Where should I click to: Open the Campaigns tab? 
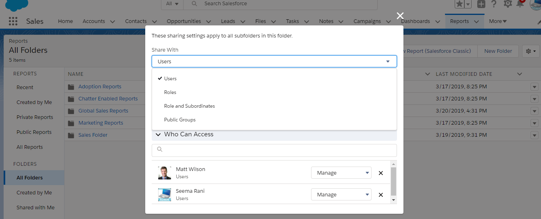(367, 21)
